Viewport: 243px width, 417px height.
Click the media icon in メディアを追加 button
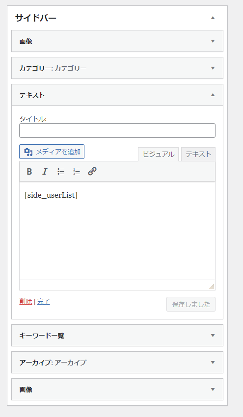coord(28,152)
